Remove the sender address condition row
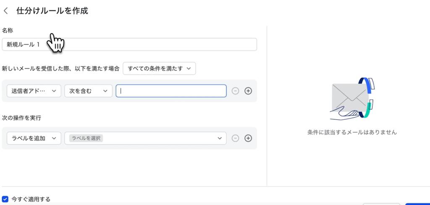 tap(236, 91)
